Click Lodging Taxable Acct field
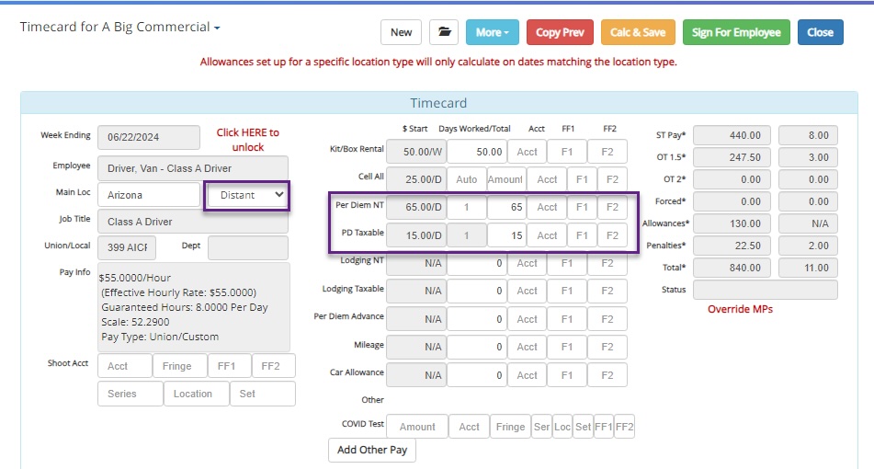Screen dimensions: 874x469 [527, 292]
